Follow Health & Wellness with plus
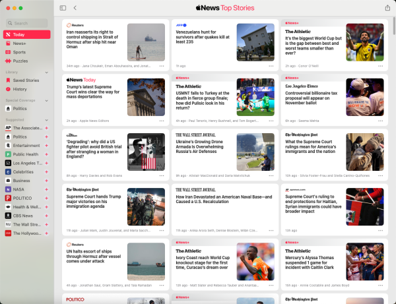 coord(46,207)
